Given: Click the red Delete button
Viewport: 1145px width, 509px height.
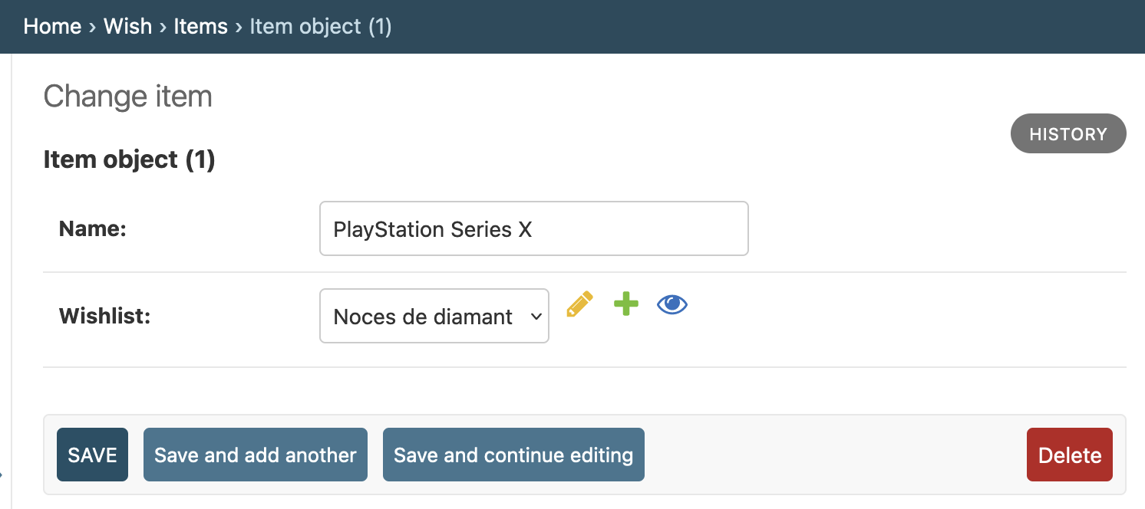Looking at the screenshot, I should click(1070, 455).
